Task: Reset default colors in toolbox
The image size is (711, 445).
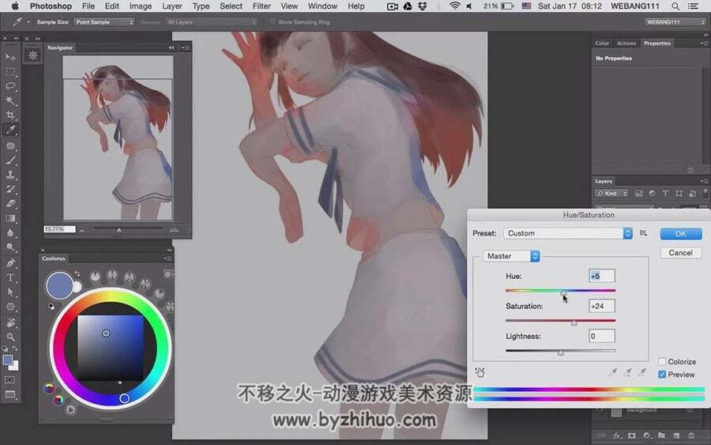Action: pyautogui.click(x=5, y=349)
